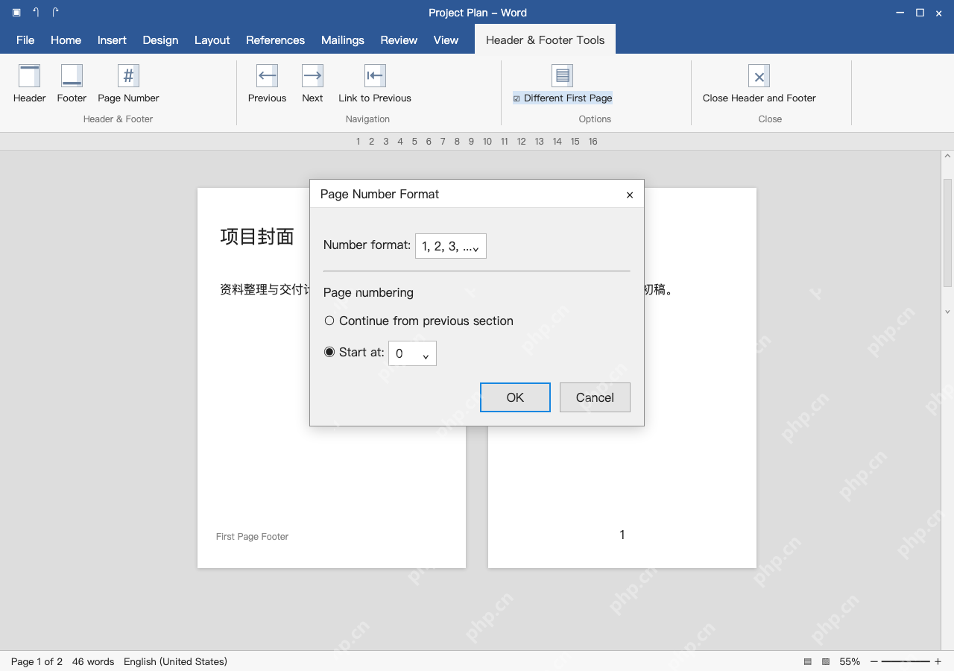Open the File menu

coord(25,40)
